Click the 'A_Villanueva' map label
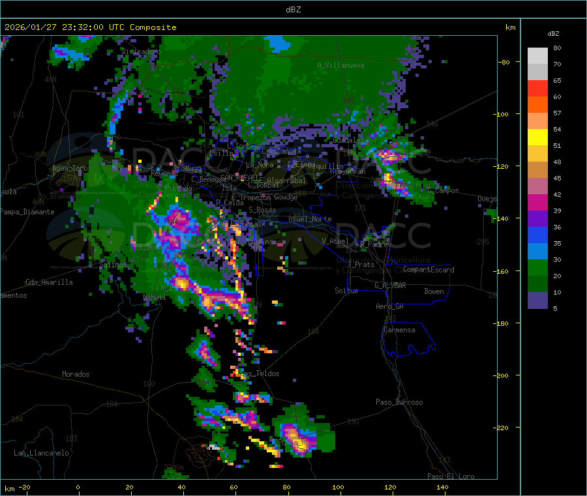Viewport: 587px width, 496px height. tap(340, 65)
